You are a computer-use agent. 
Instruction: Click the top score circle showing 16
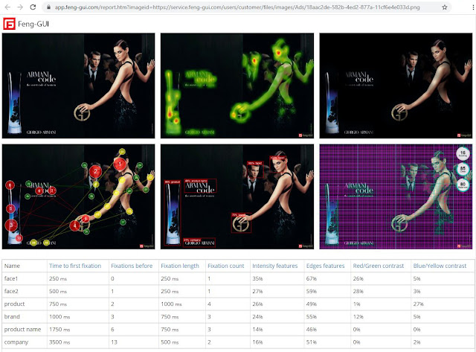point(463,154)
